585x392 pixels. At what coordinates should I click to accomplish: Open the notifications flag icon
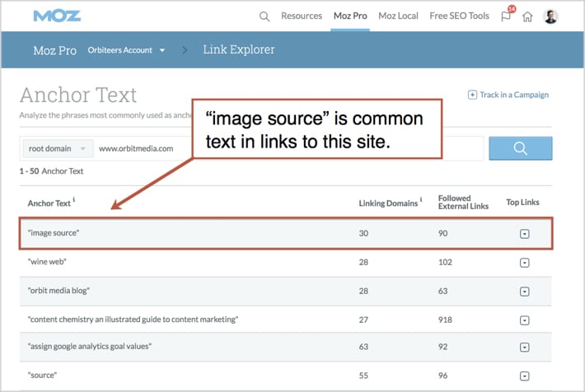pos(506,16)
